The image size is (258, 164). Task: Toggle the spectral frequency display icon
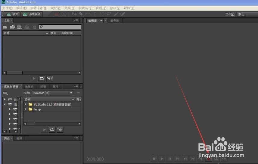pos(57,14)
